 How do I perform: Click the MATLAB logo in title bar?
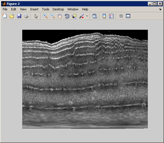coord(4,4)
